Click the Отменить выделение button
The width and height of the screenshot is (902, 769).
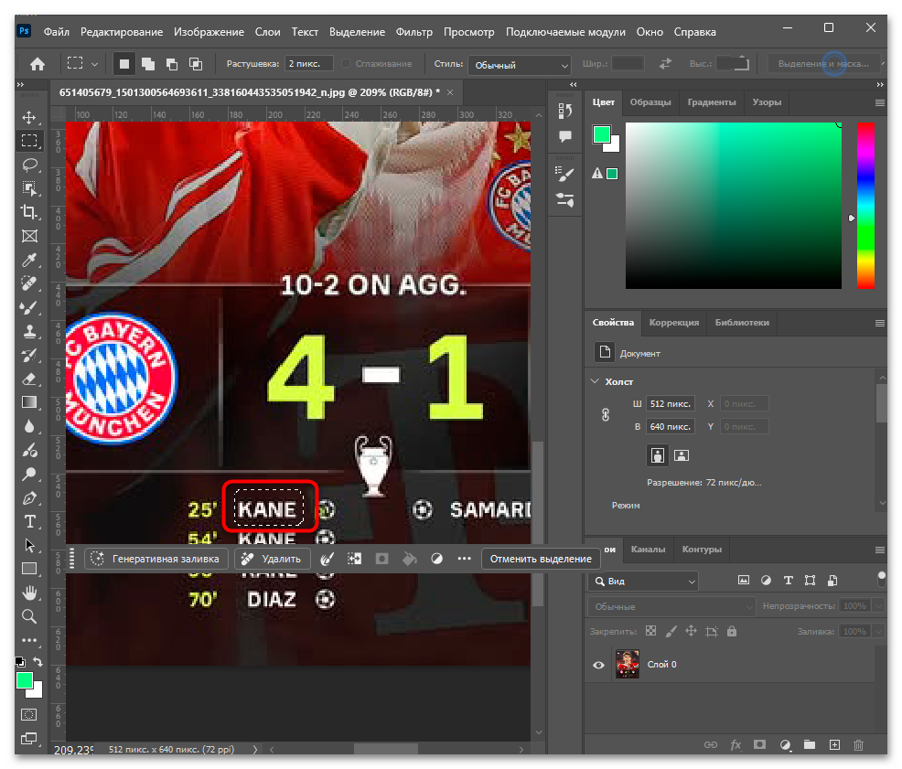coord(541,559)
